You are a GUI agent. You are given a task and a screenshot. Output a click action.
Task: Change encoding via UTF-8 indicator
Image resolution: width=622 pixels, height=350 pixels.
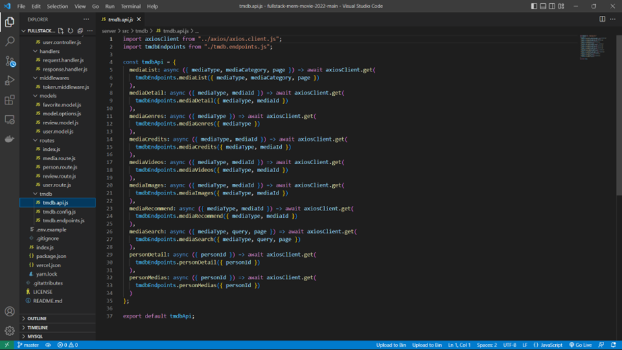[510, 345]
